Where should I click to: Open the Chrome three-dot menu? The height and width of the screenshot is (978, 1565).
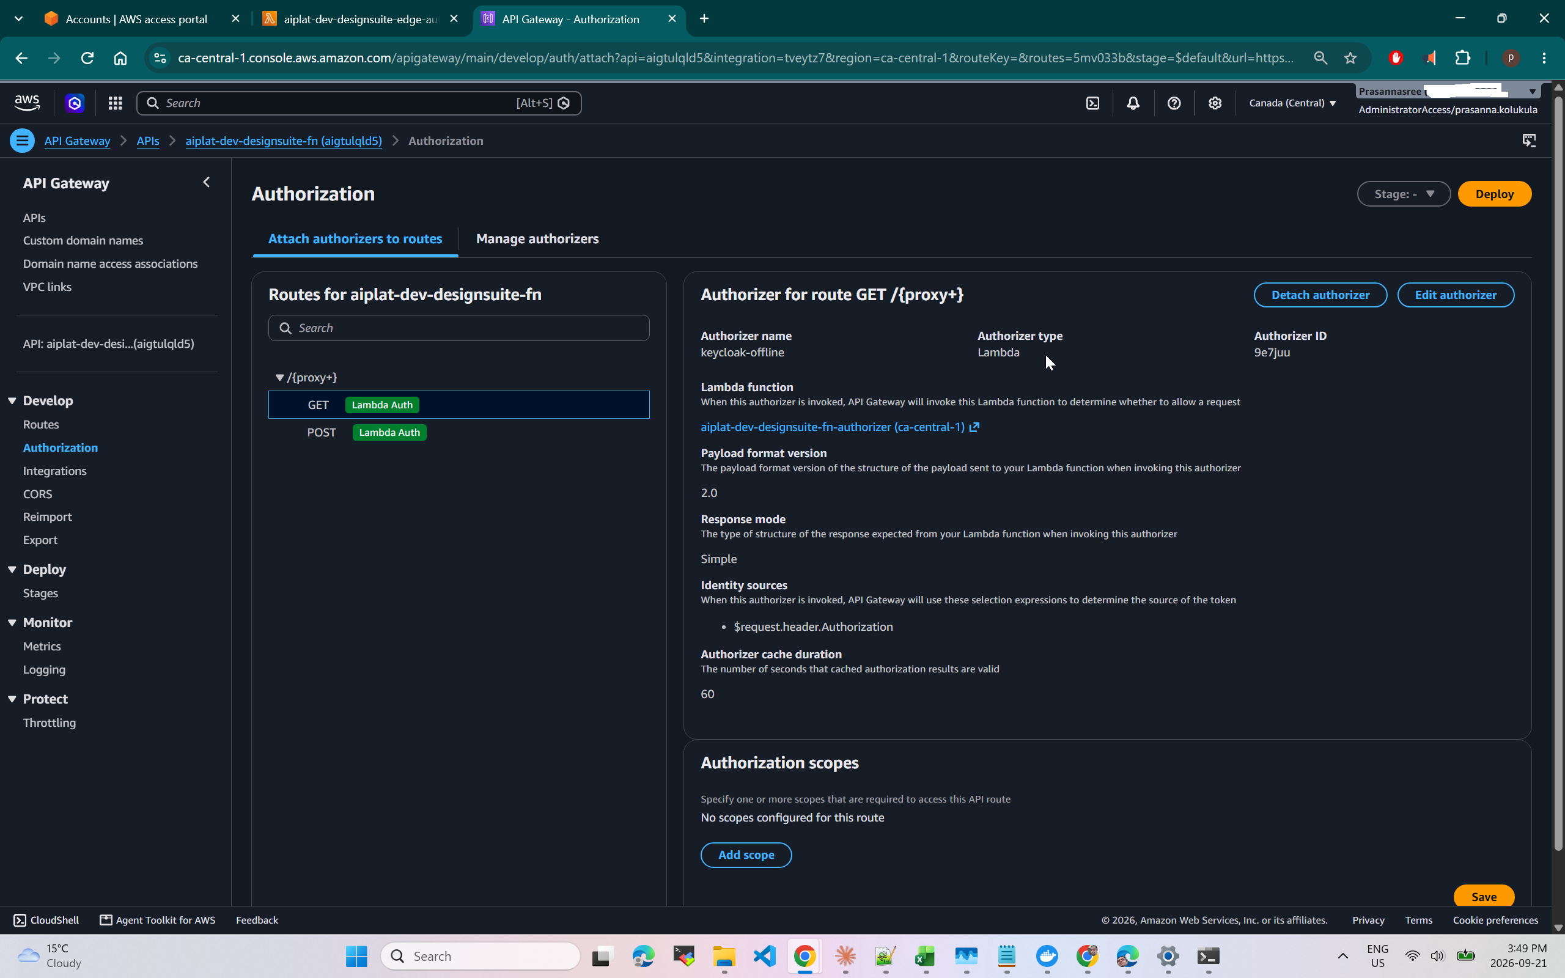pos(1544,57)
